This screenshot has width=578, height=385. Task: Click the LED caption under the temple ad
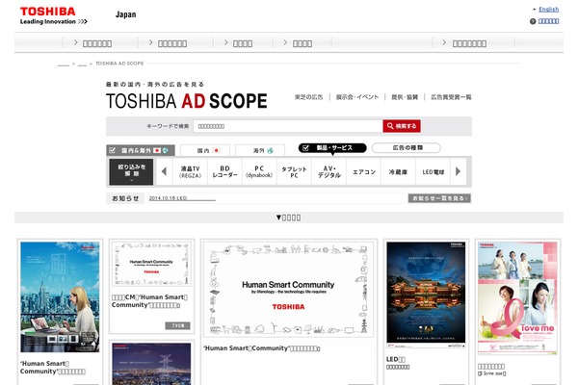coord(398,363)
